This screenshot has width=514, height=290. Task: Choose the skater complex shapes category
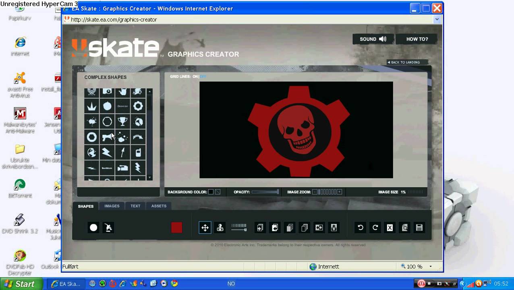(108, 228)
